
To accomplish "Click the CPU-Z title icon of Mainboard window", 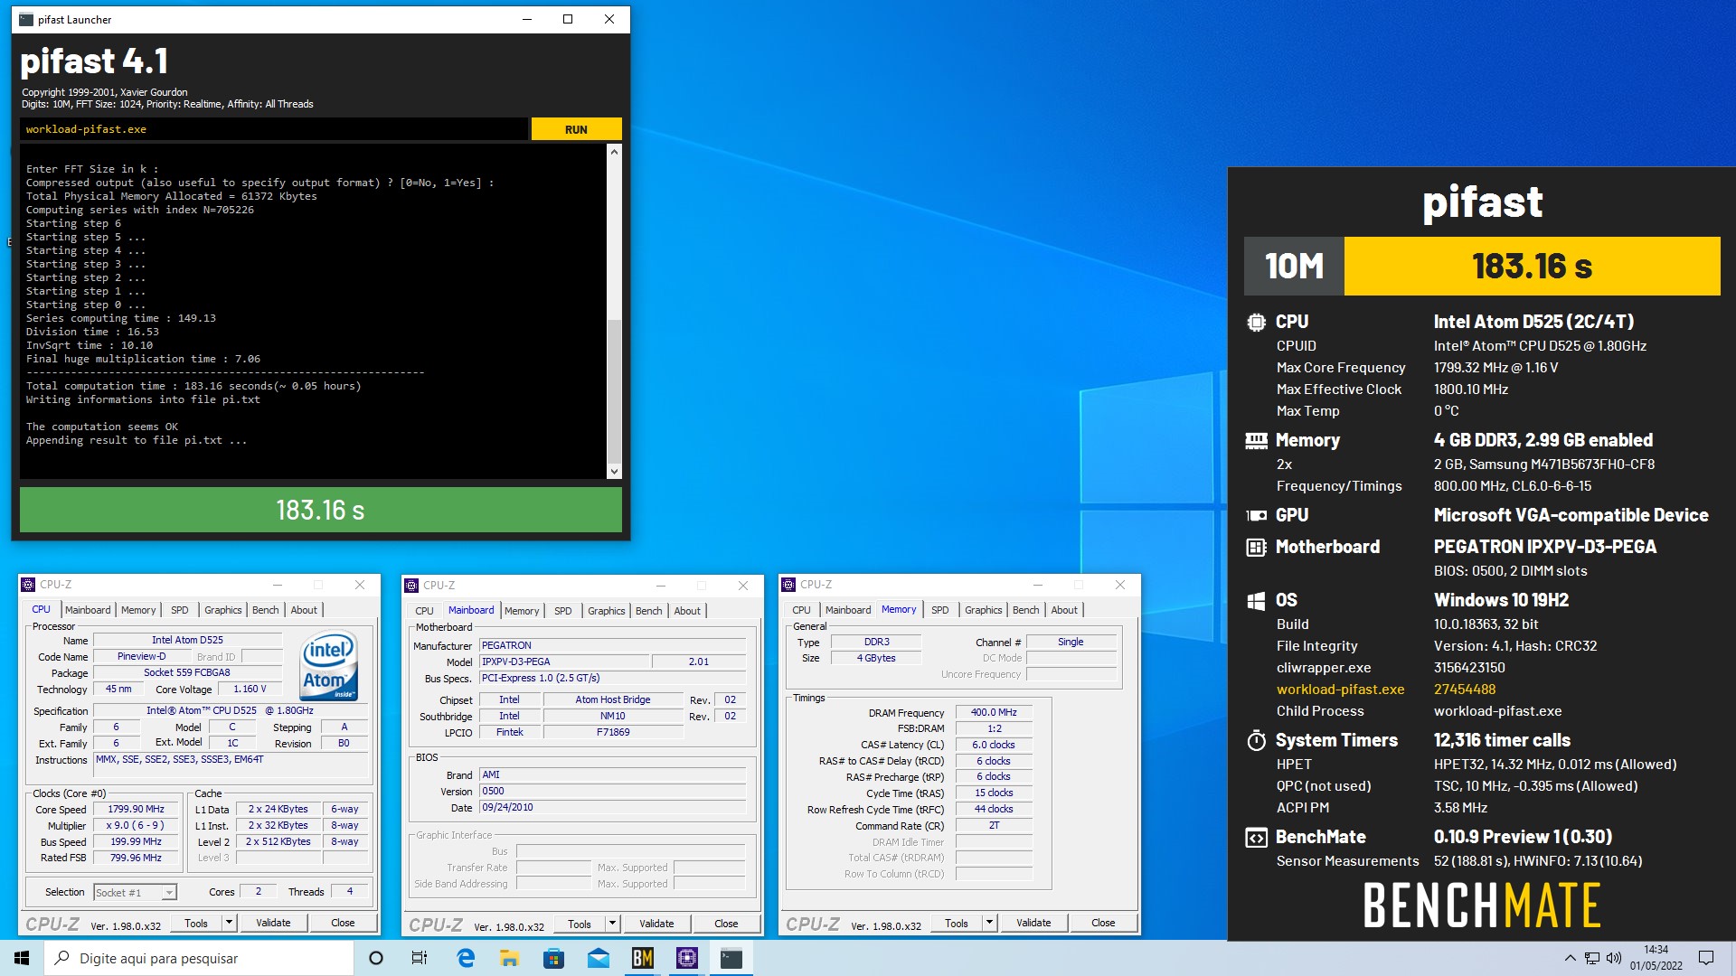I will pos(411,586).
